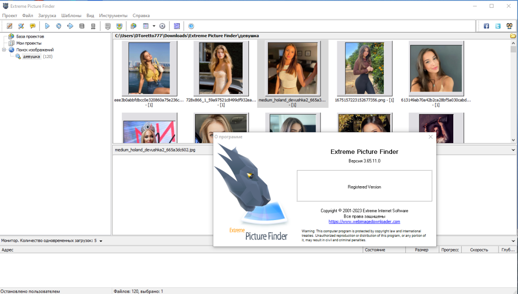Open the Справка menu
This screenshot has height=294, width=518.
[x=141, y=16]
